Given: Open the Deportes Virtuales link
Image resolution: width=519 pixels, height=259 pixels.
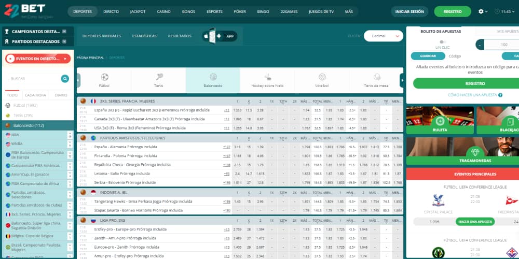Looking at the screenshot, I should click(x=102, y=36).
